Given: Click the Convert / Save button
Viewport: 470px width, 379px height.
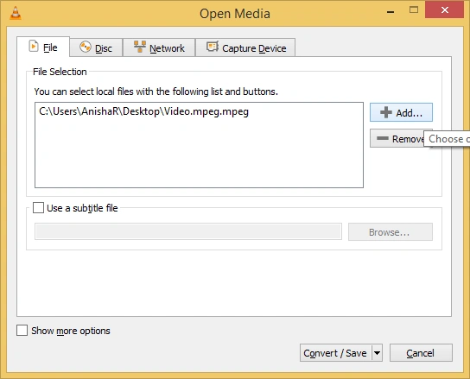Looking at the screenshot, I should pos(336,353).
